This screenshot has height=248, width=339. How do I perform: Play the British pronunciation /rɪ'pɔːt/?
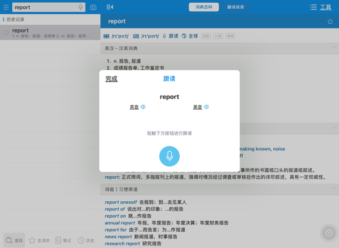click(116, 36)
